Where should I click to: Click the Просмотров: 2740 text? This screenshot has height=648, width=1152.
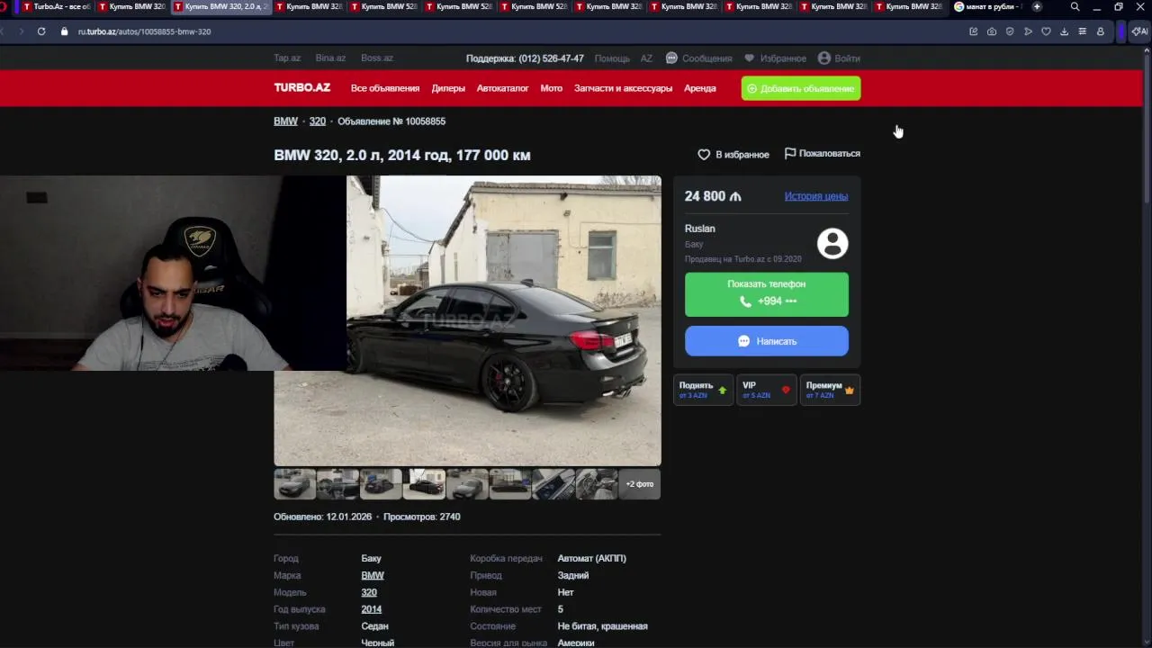click(421, 517)
